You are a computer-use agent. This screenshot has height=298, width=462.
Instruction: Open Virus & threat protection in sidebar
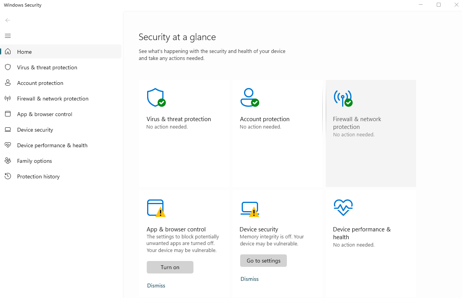(47, 67)
